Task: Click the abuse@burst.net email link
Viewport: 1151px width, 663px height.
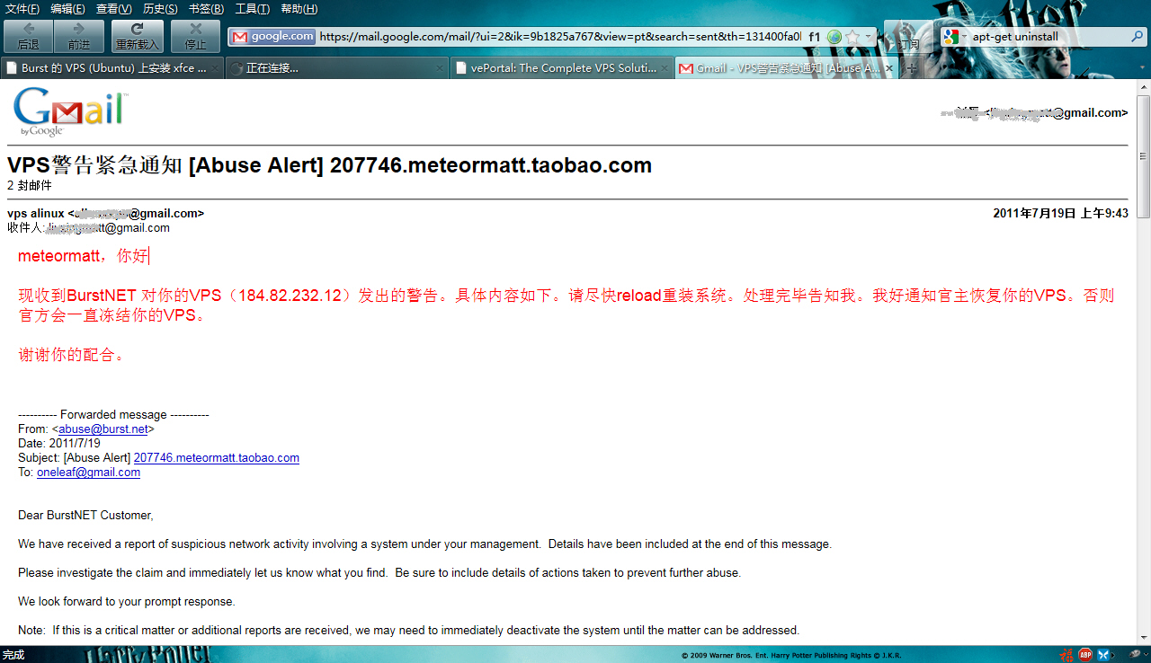Action: 103,429
